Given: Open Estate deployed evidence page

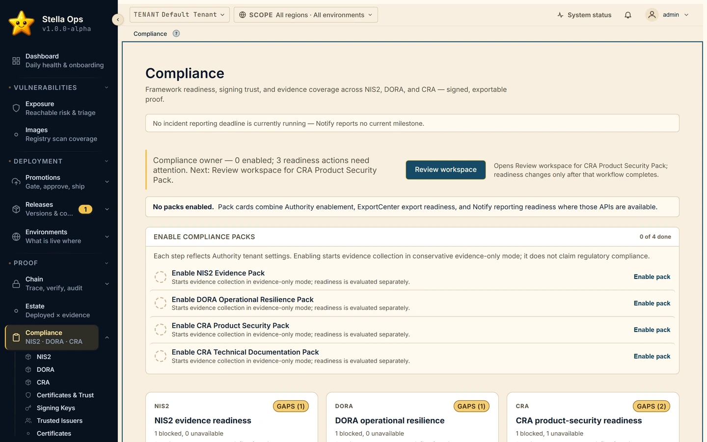Looking at the screenshot, I should coord(59,311).
